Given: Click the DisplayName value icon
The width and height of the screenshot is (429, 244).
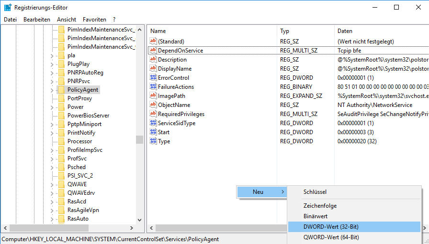Looking at the screenshot, I should 153,68.
